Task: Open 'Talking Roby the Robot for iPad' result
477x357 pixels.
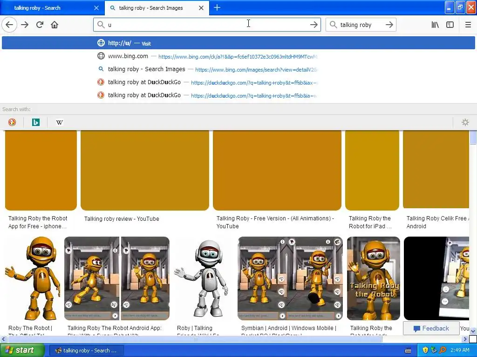Action: click(x=370, y=222)
